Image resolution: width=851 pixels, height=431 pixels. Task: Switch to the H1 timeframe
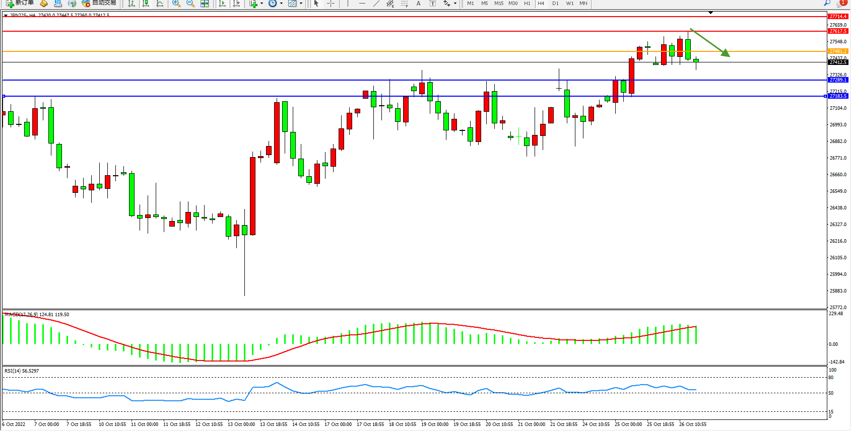coord(527,4)
